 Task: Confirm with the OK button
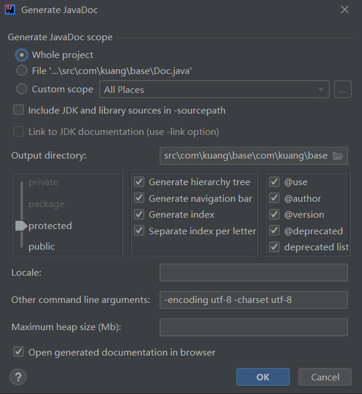263,377
